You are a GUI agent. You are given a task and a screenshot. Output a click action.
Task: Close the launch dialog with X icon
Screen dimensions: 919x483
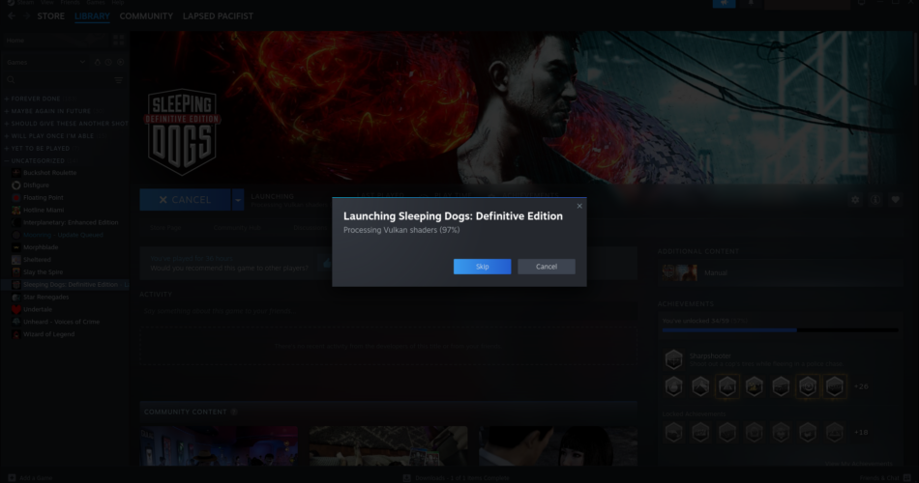[579, 206]
